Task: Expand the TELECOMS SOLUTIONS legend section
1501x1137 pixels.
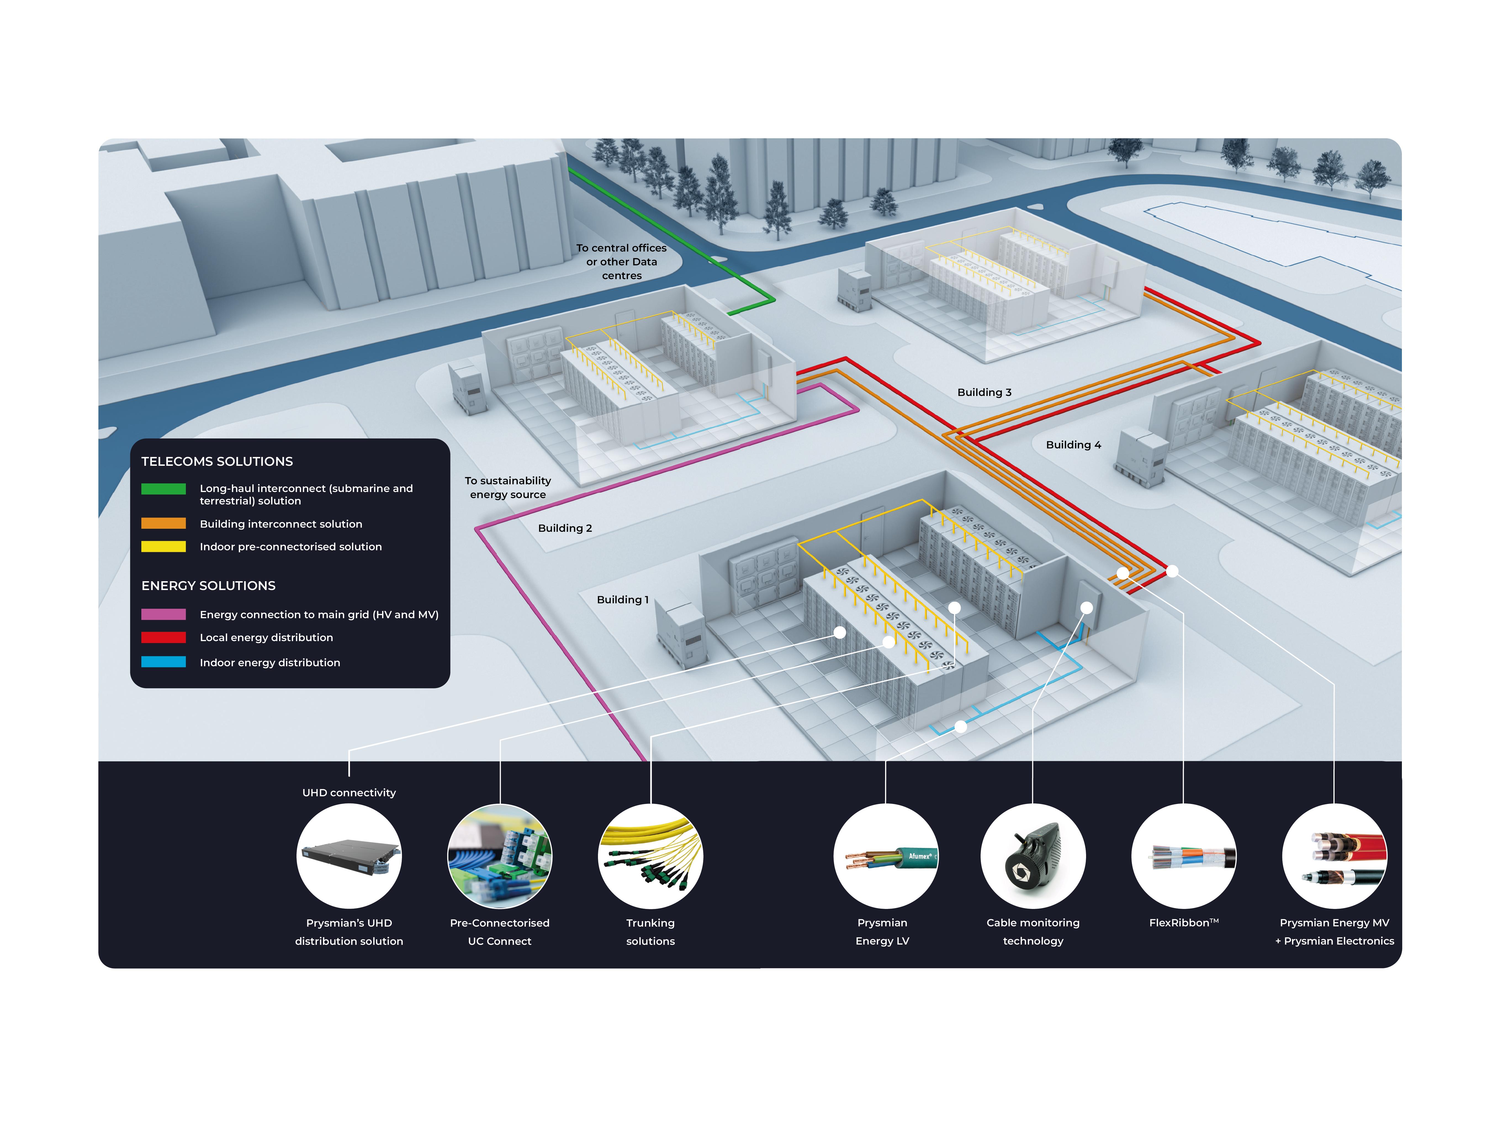Action: coord(217,461)
